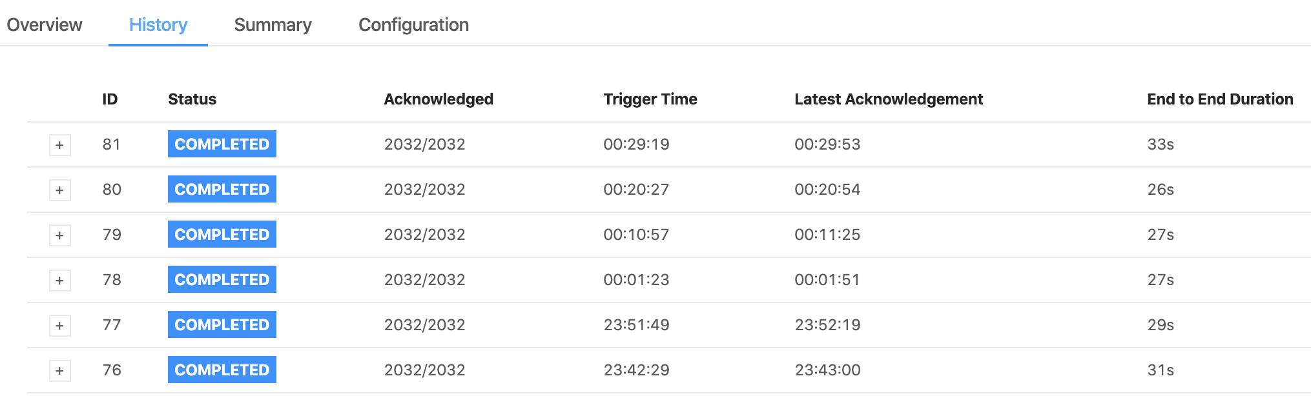
Task: Click trigger time 23:51:49 cell
Action: coord(636,324)
